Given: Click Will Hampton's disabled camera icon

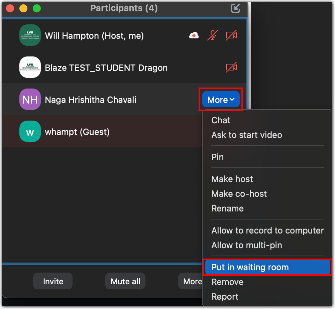Looking at the screenshot, I should coord(231,35).
